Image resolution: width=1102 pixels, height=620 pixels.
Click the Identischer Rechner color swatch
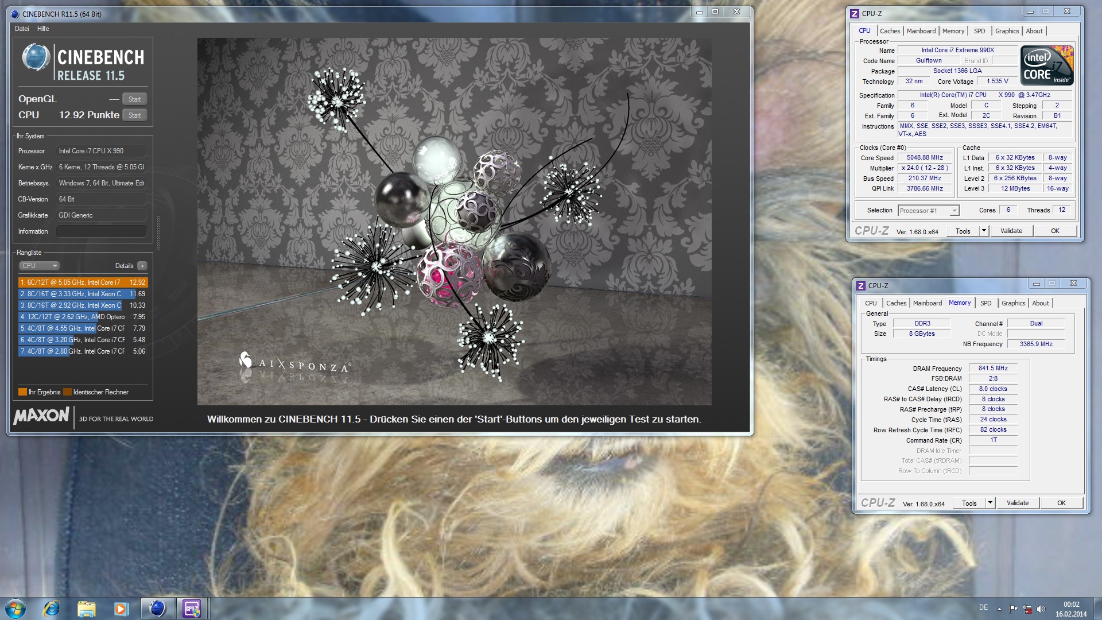point(67,392)
